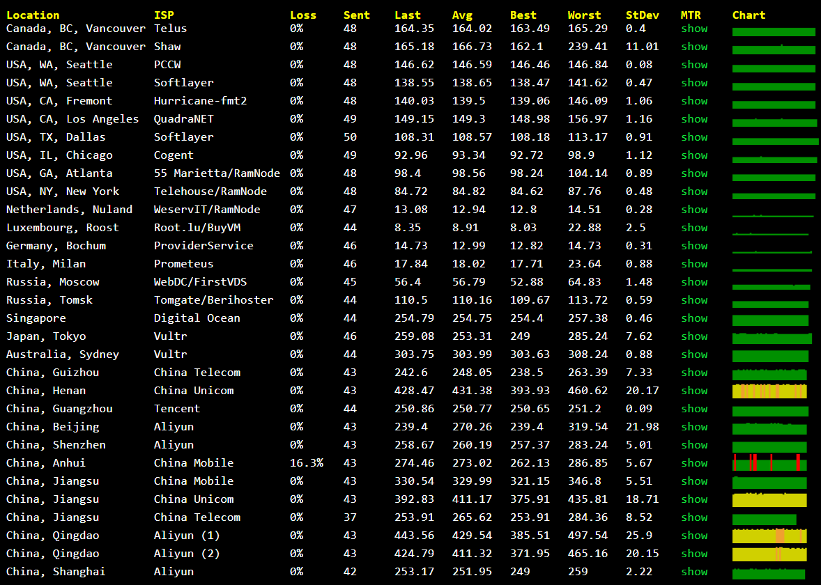The image size is (821, 585).
Task: Click the China Mobile Anhui chart with red bars
Action: [x=769, y=463]
